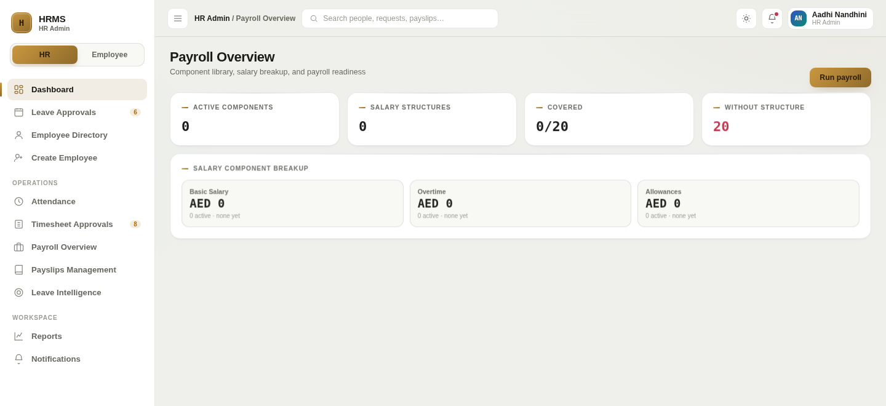
Task: Select the Active Components card
Action: pyautogui.click(x=255, y=119)
